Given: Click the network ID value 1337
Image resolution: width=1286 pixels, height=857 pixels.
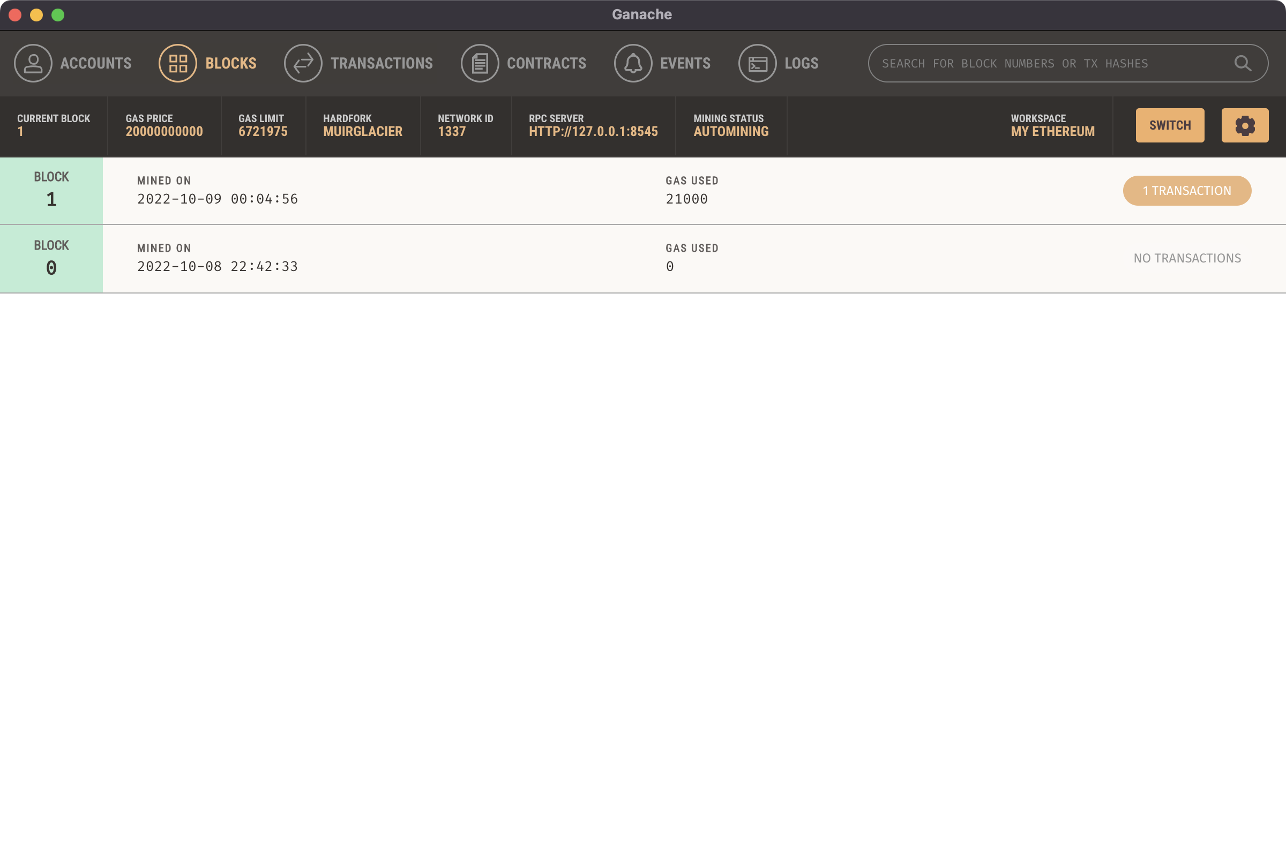Looking at the screenshot, I should click(x=452, y=132).
